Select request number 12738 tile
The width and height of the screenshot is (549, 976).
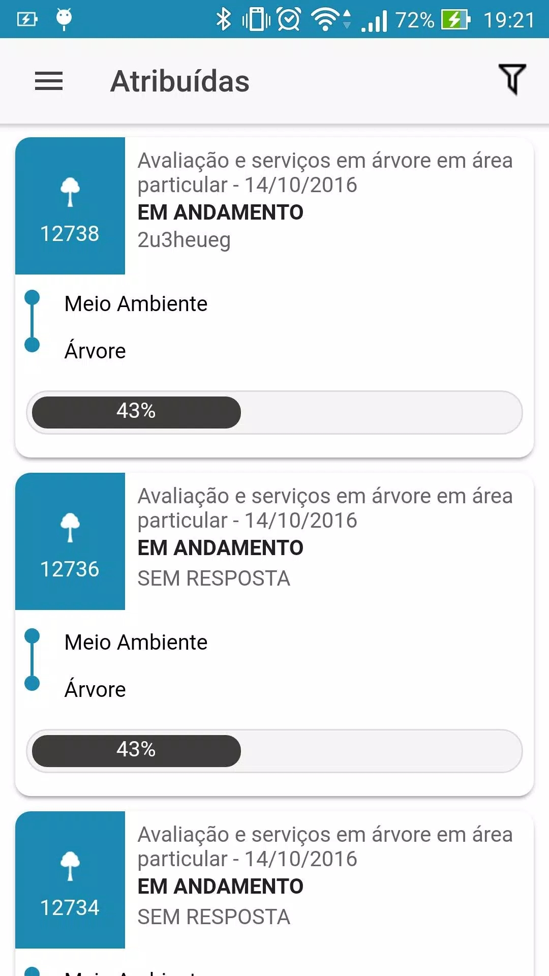click(70, 206)
